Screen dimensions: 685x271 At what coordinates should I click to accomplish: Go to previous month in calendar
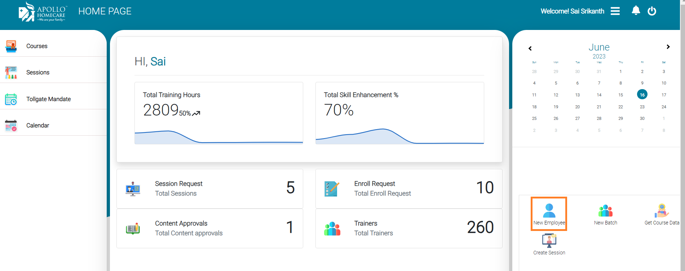tap(530, 48)
